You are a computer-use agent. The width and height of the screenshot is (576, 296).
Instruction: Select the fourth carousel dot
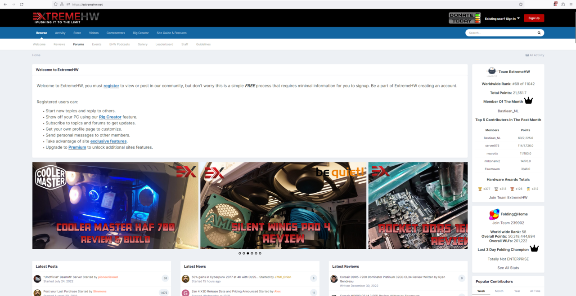252,253
